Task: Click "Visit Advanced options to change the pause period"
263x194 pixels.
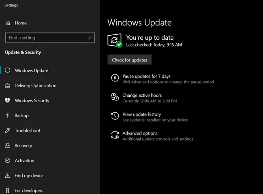Action: tap(168, 82)
